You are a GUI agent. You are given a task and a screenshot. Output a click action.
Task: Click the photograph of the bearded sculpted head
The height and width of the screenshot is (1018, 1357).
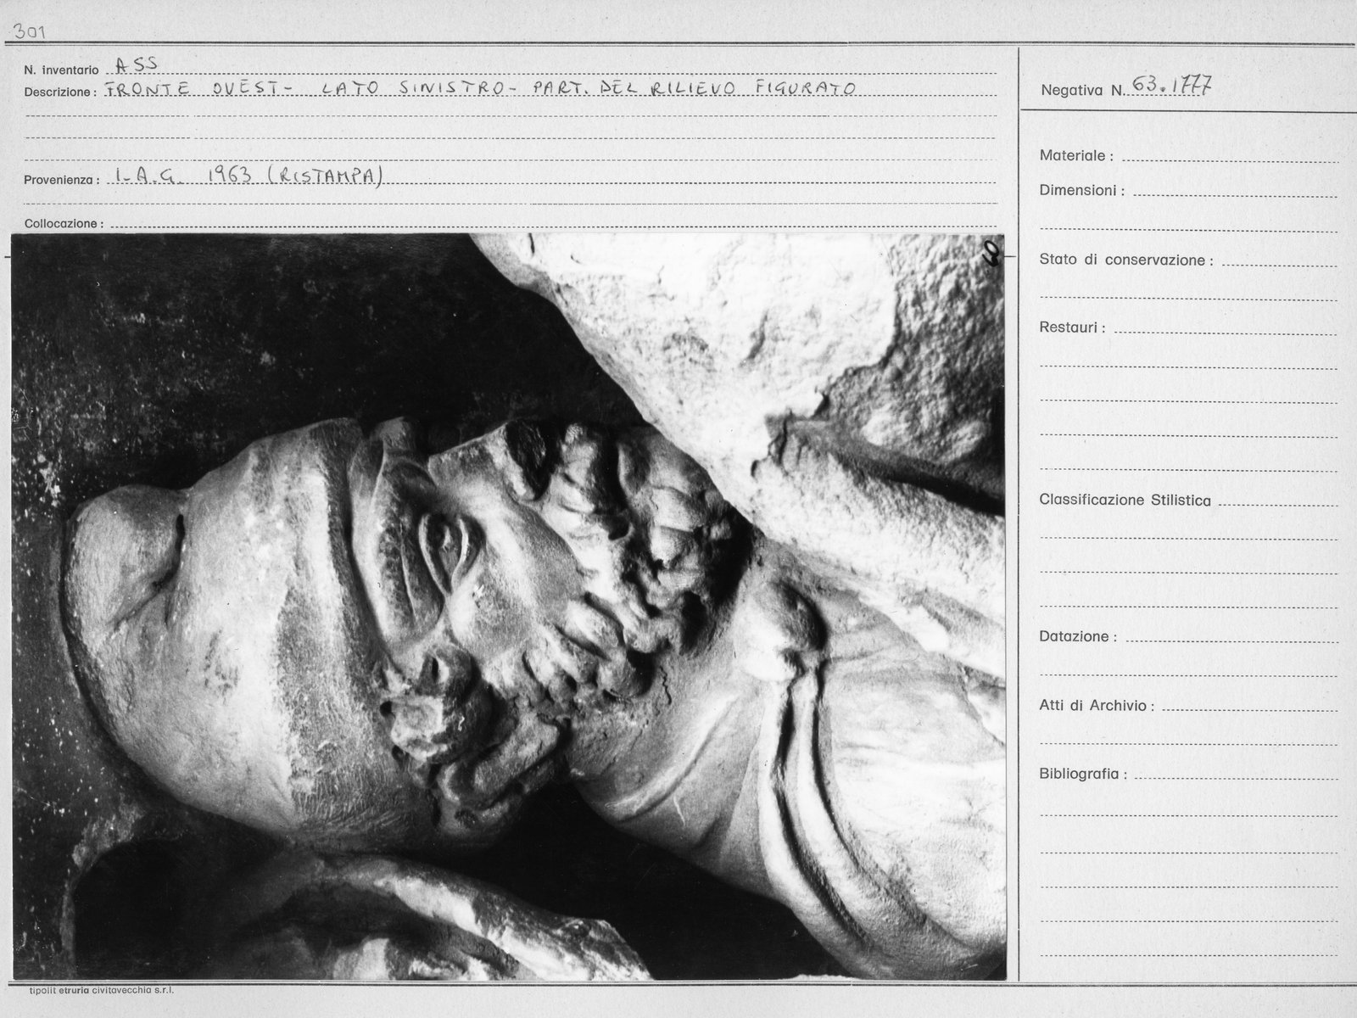click(508, 607)
